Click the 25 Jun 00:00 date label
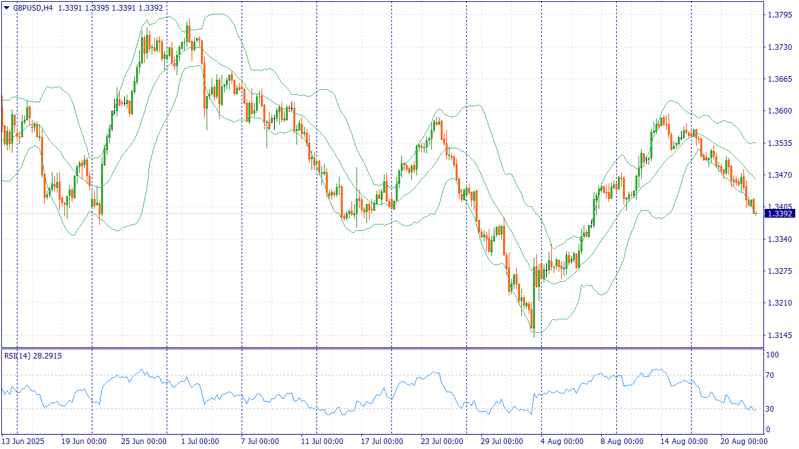Viewport: 799px width, 449px height. pyautogui.click(x=144, y=442)
